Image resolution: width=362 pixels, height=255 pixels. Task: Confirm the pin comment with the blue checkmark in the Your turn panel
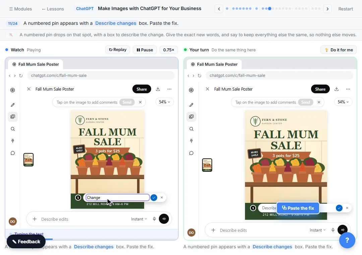[339, 208]
